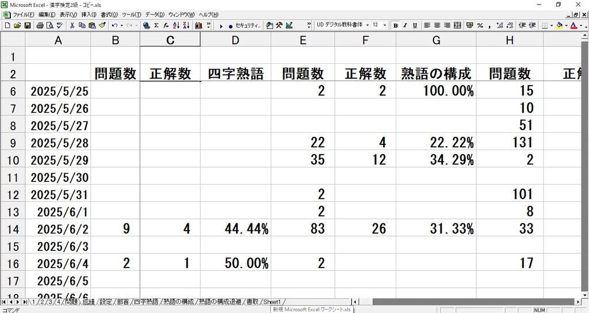This screenshot has width=589, height=313.
Task: Open the font name dropdown
Action: pyautogui.click(x=368, y=25)
